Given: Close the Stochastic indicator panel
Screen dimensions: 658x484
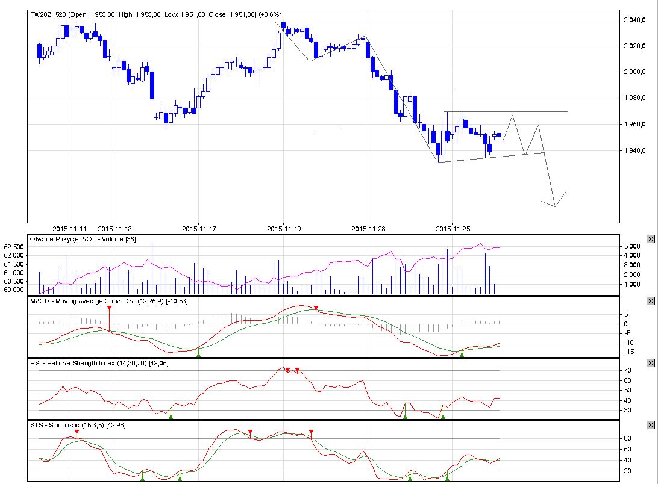Looking at the screenshot, I should 650,425.
